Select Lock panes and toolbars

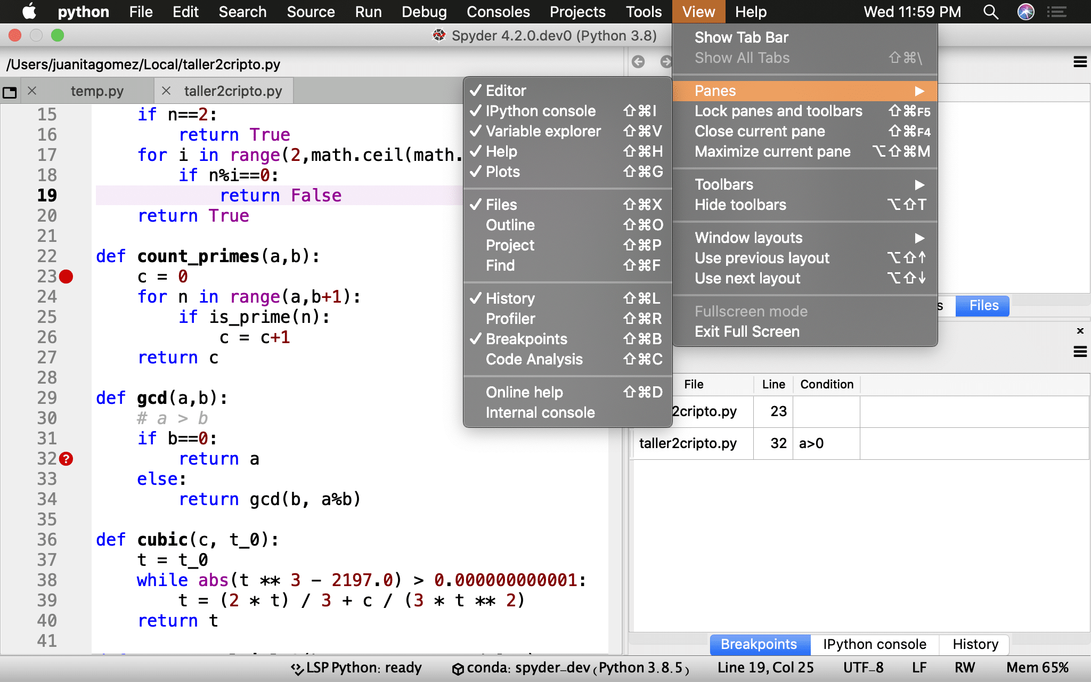click(805, 111)
